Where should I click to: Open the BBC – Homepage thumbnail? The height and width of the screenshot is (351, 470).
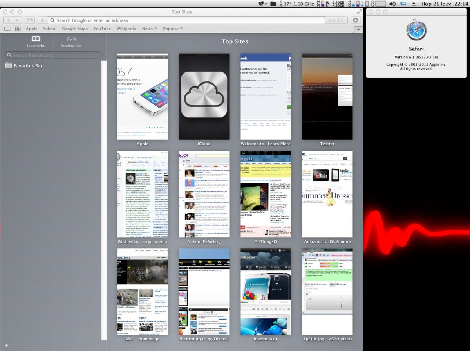pyautogui.click(x=143, y=292)
